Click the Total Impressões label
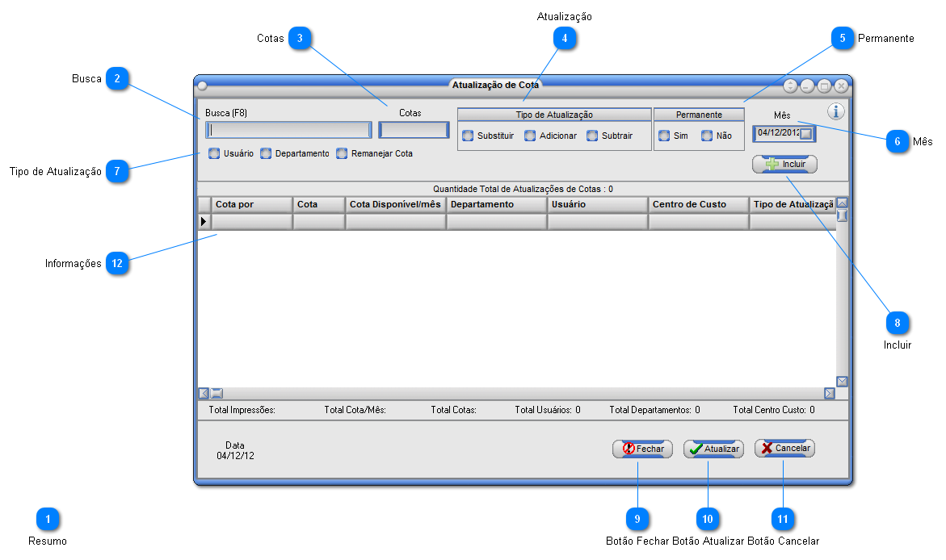The height and width of the screenshot is (560, 946). [242, 410]
